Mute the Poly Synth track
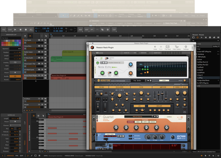The width and height of the screenshot is (221, 158). click(x=45, y=40)
